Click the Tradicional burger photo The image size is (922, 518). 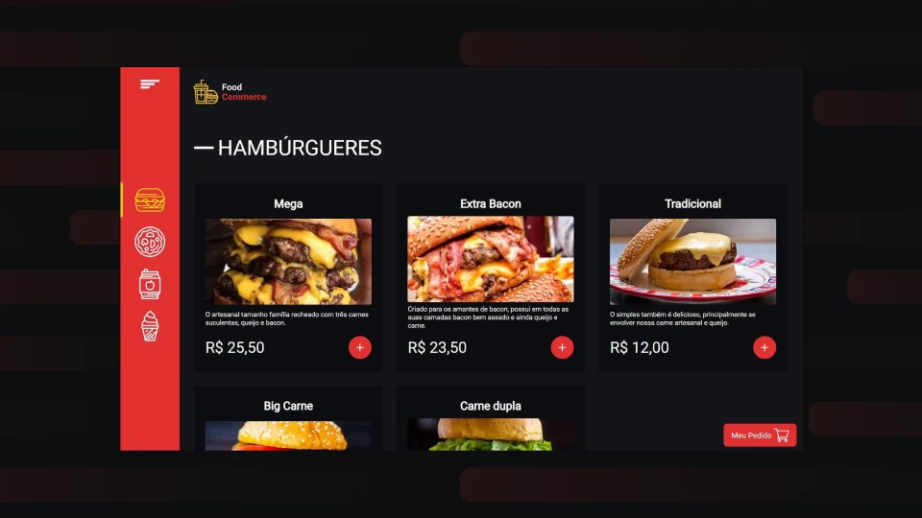[692, 261]
